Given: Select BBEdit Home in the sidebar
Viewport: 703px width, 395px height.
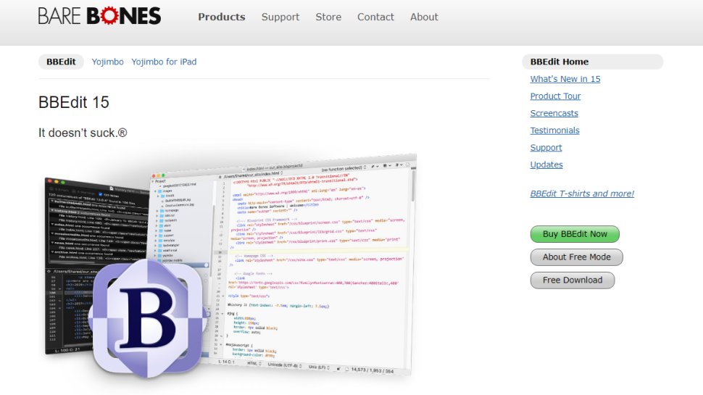Looking at the screenshot, I should click(592, 62).
